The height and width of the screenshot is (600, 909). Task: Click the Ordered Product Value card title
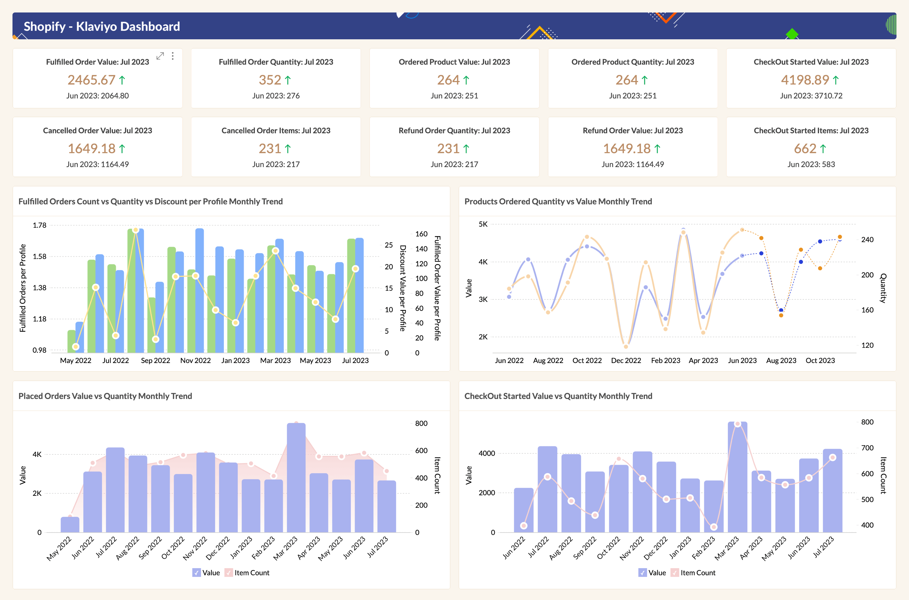[454, 62]
